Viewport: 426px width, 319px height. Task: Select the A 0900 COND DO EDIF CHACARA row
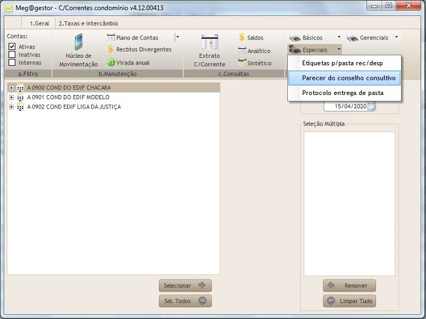[114, 88]
